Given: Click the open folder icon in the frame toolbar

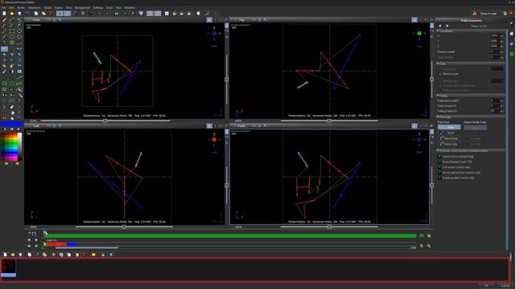Looking at the screenshot, I should [13, 254].
